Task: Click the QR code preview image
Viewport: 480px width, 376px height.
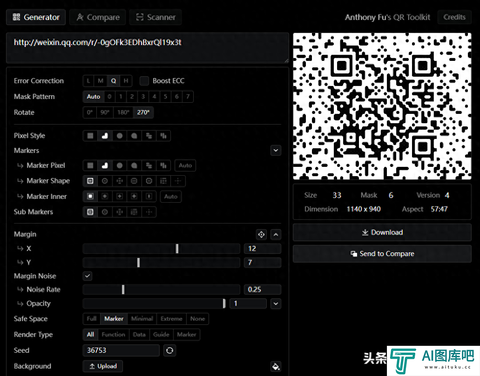Action: coord(382,106)
